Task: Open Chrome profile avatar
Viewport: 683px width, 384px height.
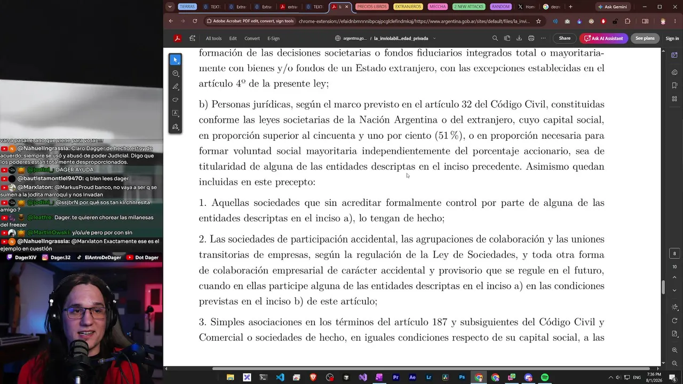Action: (x=663, y=21)
